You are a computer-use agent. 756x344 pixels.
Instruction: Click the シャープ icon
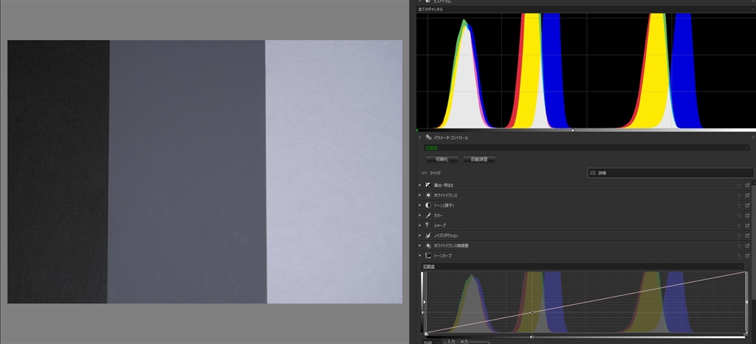[428, 225]
